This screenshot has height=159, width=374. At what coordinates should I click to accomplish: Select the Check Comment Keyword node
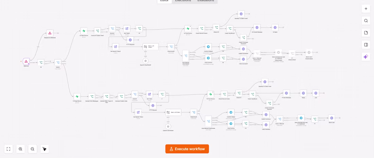click(269, 104)
